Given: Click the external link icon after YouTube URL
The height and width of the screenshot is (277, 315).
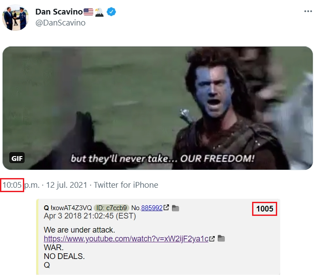Looking at the screenshot, I should coord(212,239).
